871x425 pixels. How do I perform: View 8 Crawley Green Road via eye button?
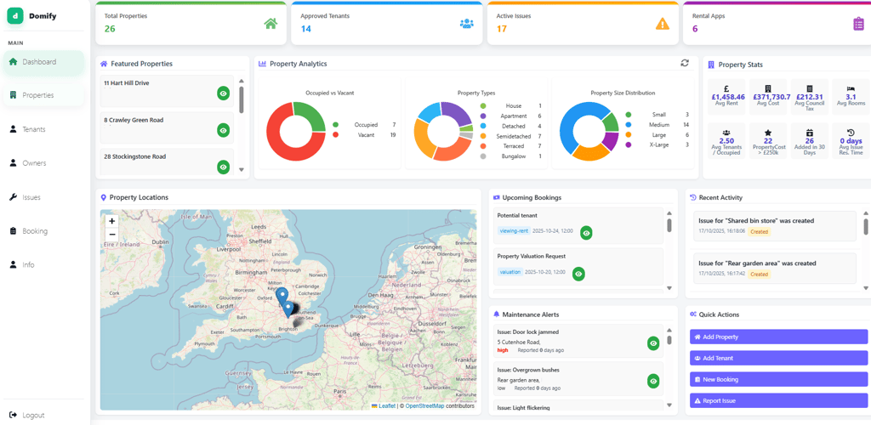click(224, 130)
